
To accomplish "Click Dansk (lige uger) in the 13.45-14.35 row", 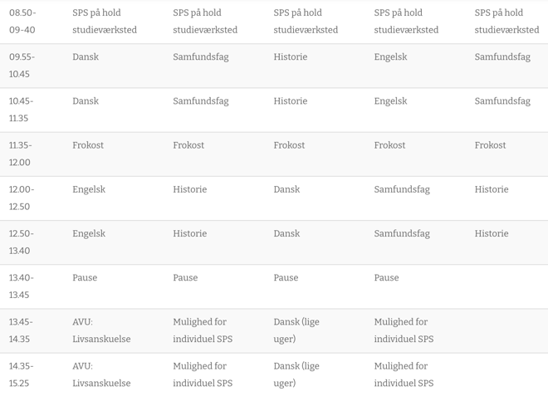I will [296, 330].
